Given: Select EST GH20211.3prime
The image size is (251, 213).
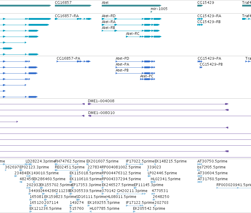Looking at the screenshot, I should (132, 191).
